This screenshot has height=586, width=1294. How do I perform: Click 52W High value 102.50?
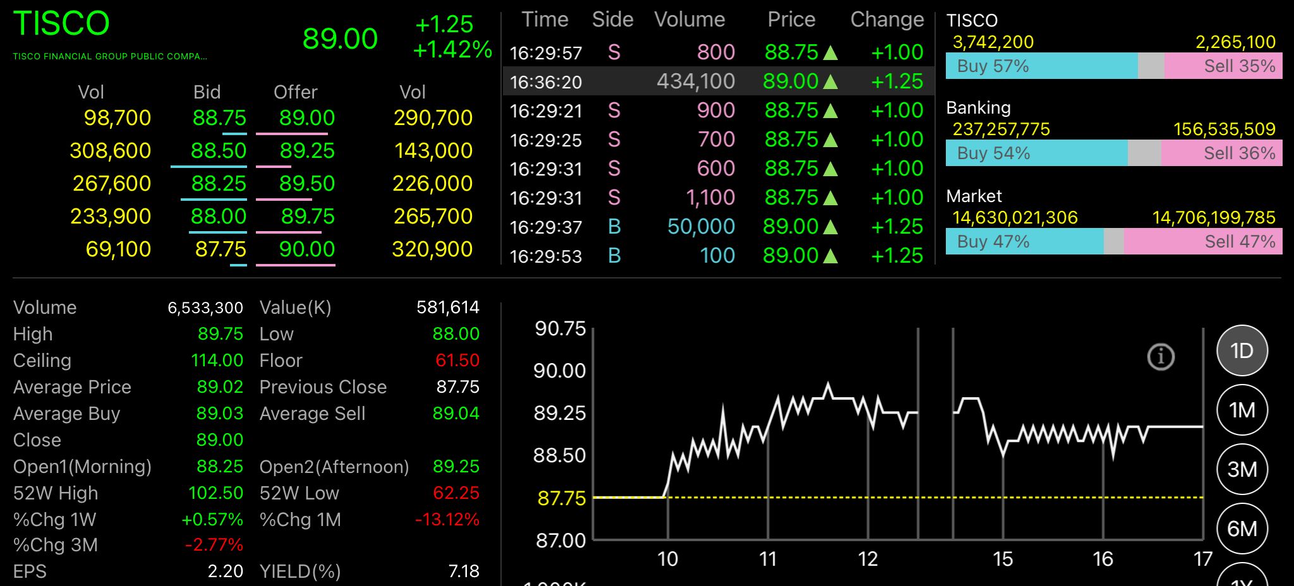(x=215, y=493)
